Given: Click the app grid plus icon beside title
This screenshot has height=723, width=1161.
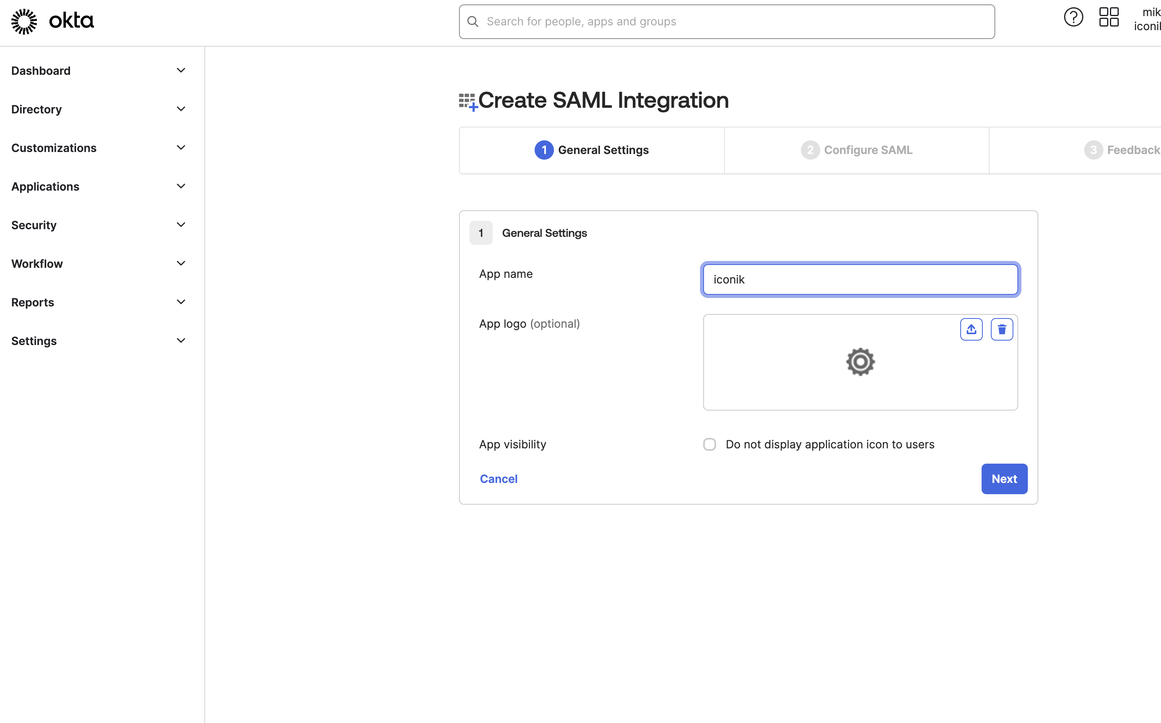Looking at the screenshot, I should tap(468, 102).
